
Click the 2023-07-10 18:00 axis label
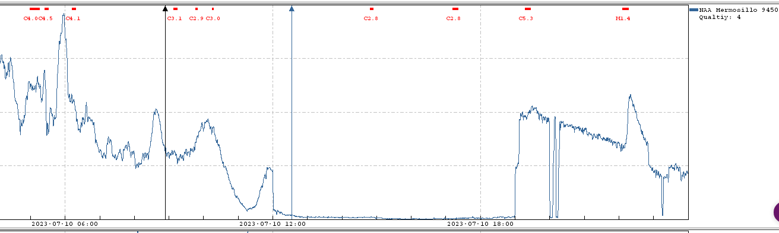[480, 224]
